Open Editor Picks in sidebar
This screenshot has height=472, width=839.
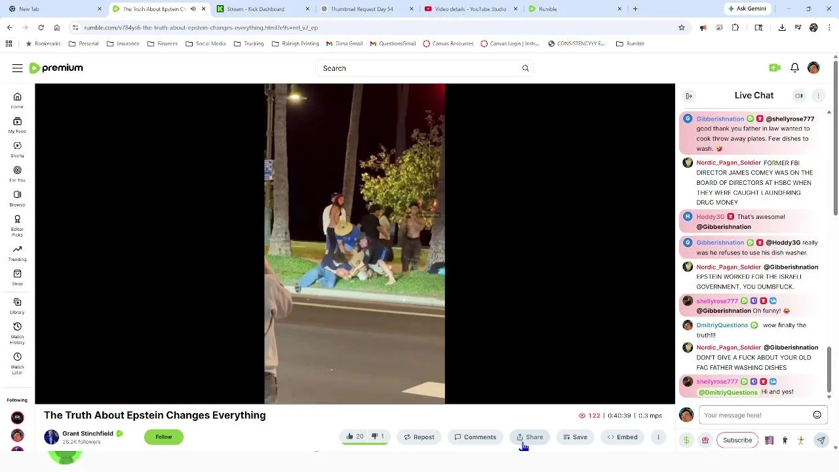pyautogui.click(x=17, y=225)
